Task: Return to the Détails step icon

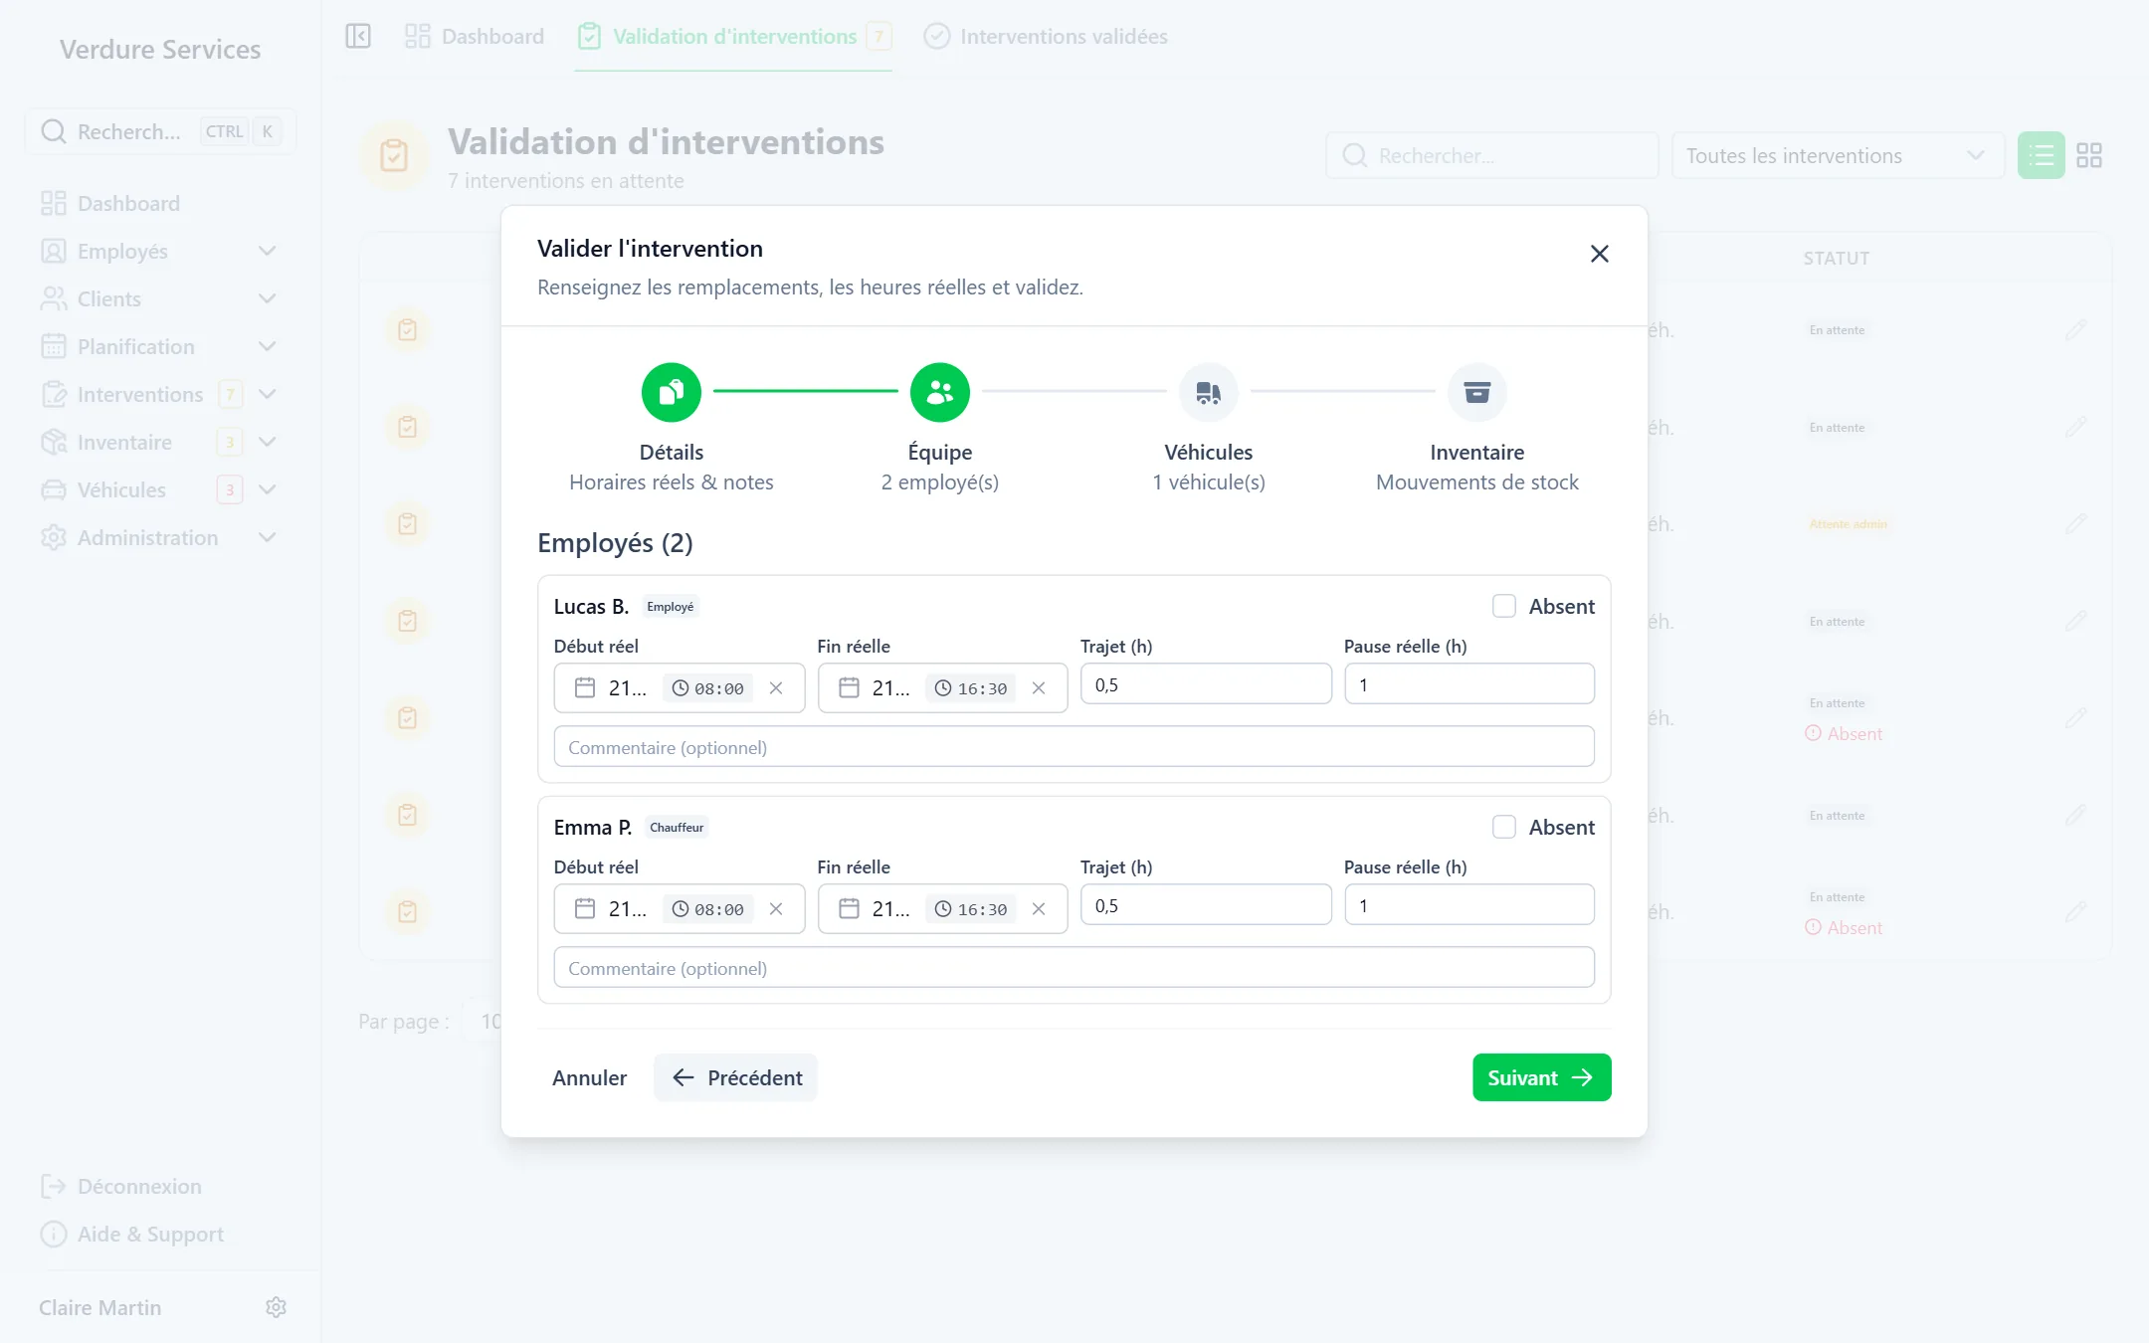Action: 672,392
